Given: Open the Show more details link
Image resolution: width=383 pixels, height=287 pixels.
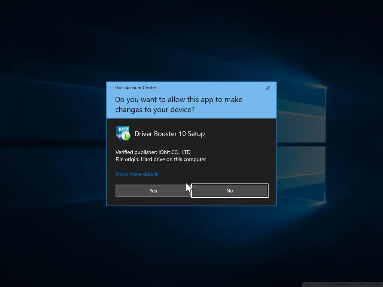Looking at the screenshot, I should 137,174.
